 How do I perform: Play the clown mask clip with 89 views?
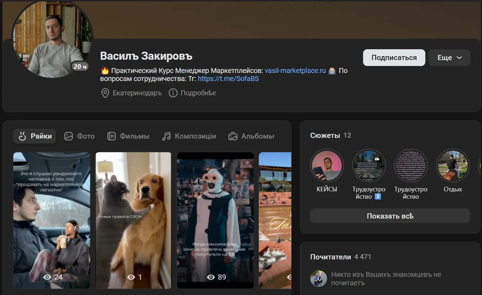click(215, 220)
